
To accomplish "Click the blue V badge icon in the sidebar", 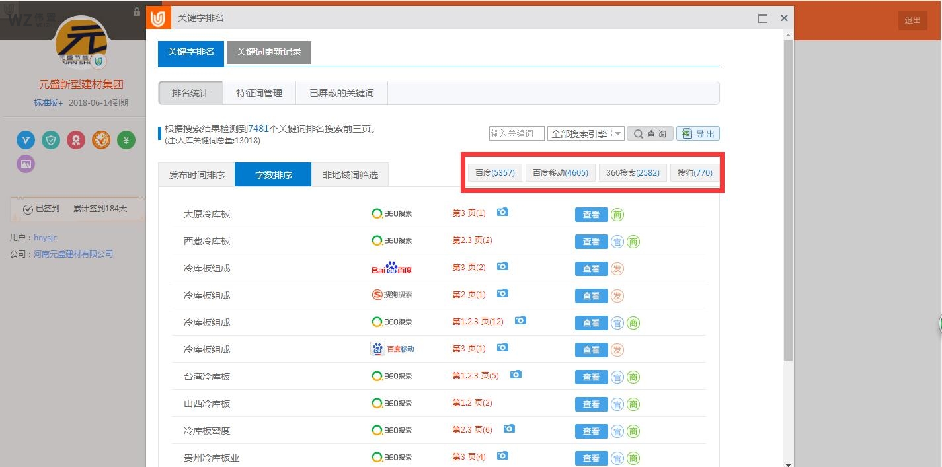I will (x=26, y=140).
